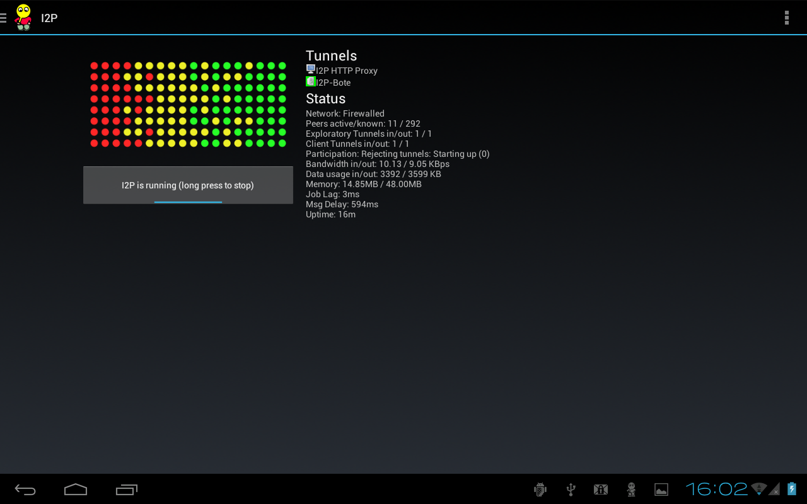Viewport: 807px width, 504px height.
Task: Open the Android debugging notification icon
Action: (540, 490)
